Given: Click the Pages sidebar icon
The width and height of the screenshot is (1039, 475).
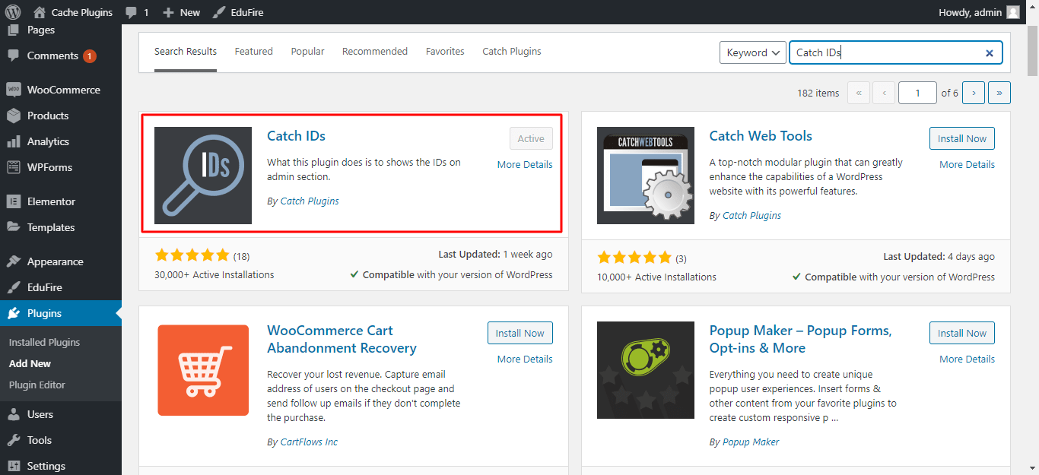Looking at the screenshot, I should point(13,30).
